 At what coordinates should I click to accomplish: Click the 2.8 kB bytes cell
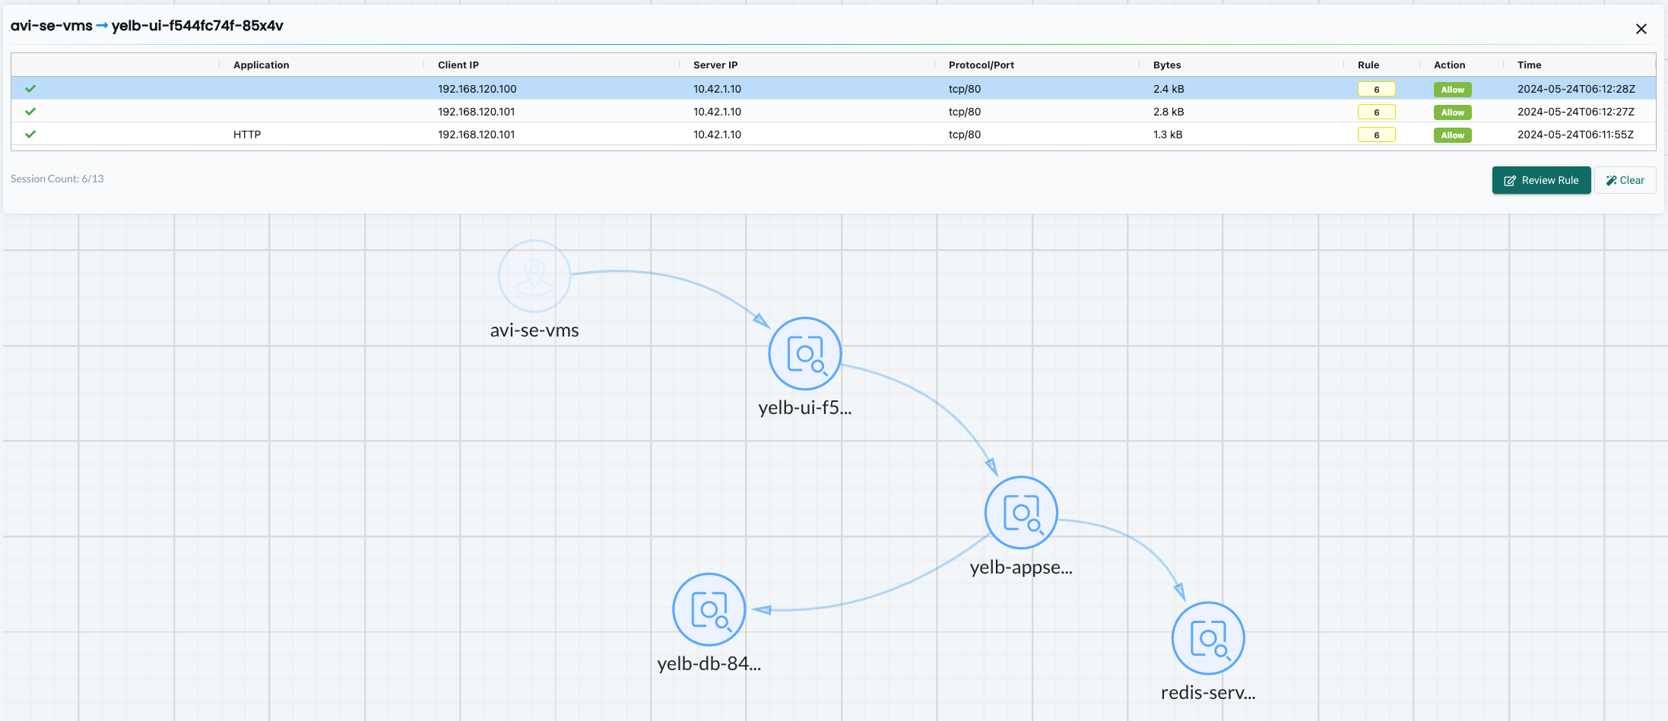coord(1169,112)
